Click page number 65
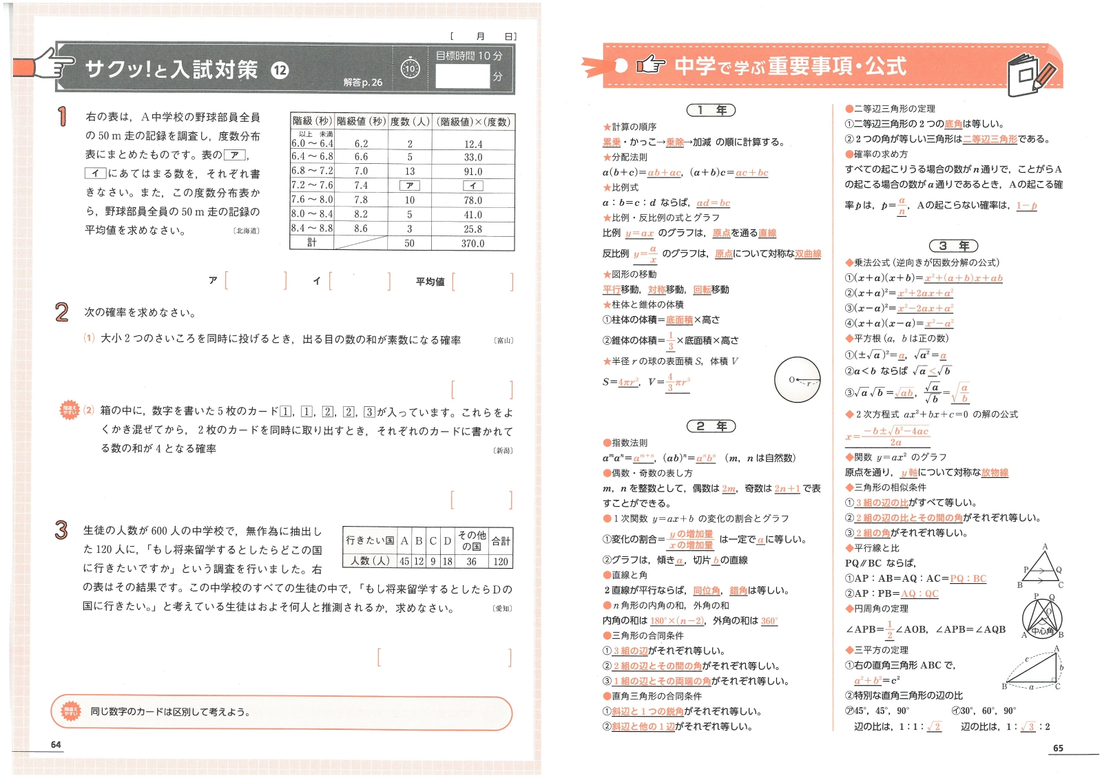Viewport: 1102px width, 778px height. (1058, 748)
